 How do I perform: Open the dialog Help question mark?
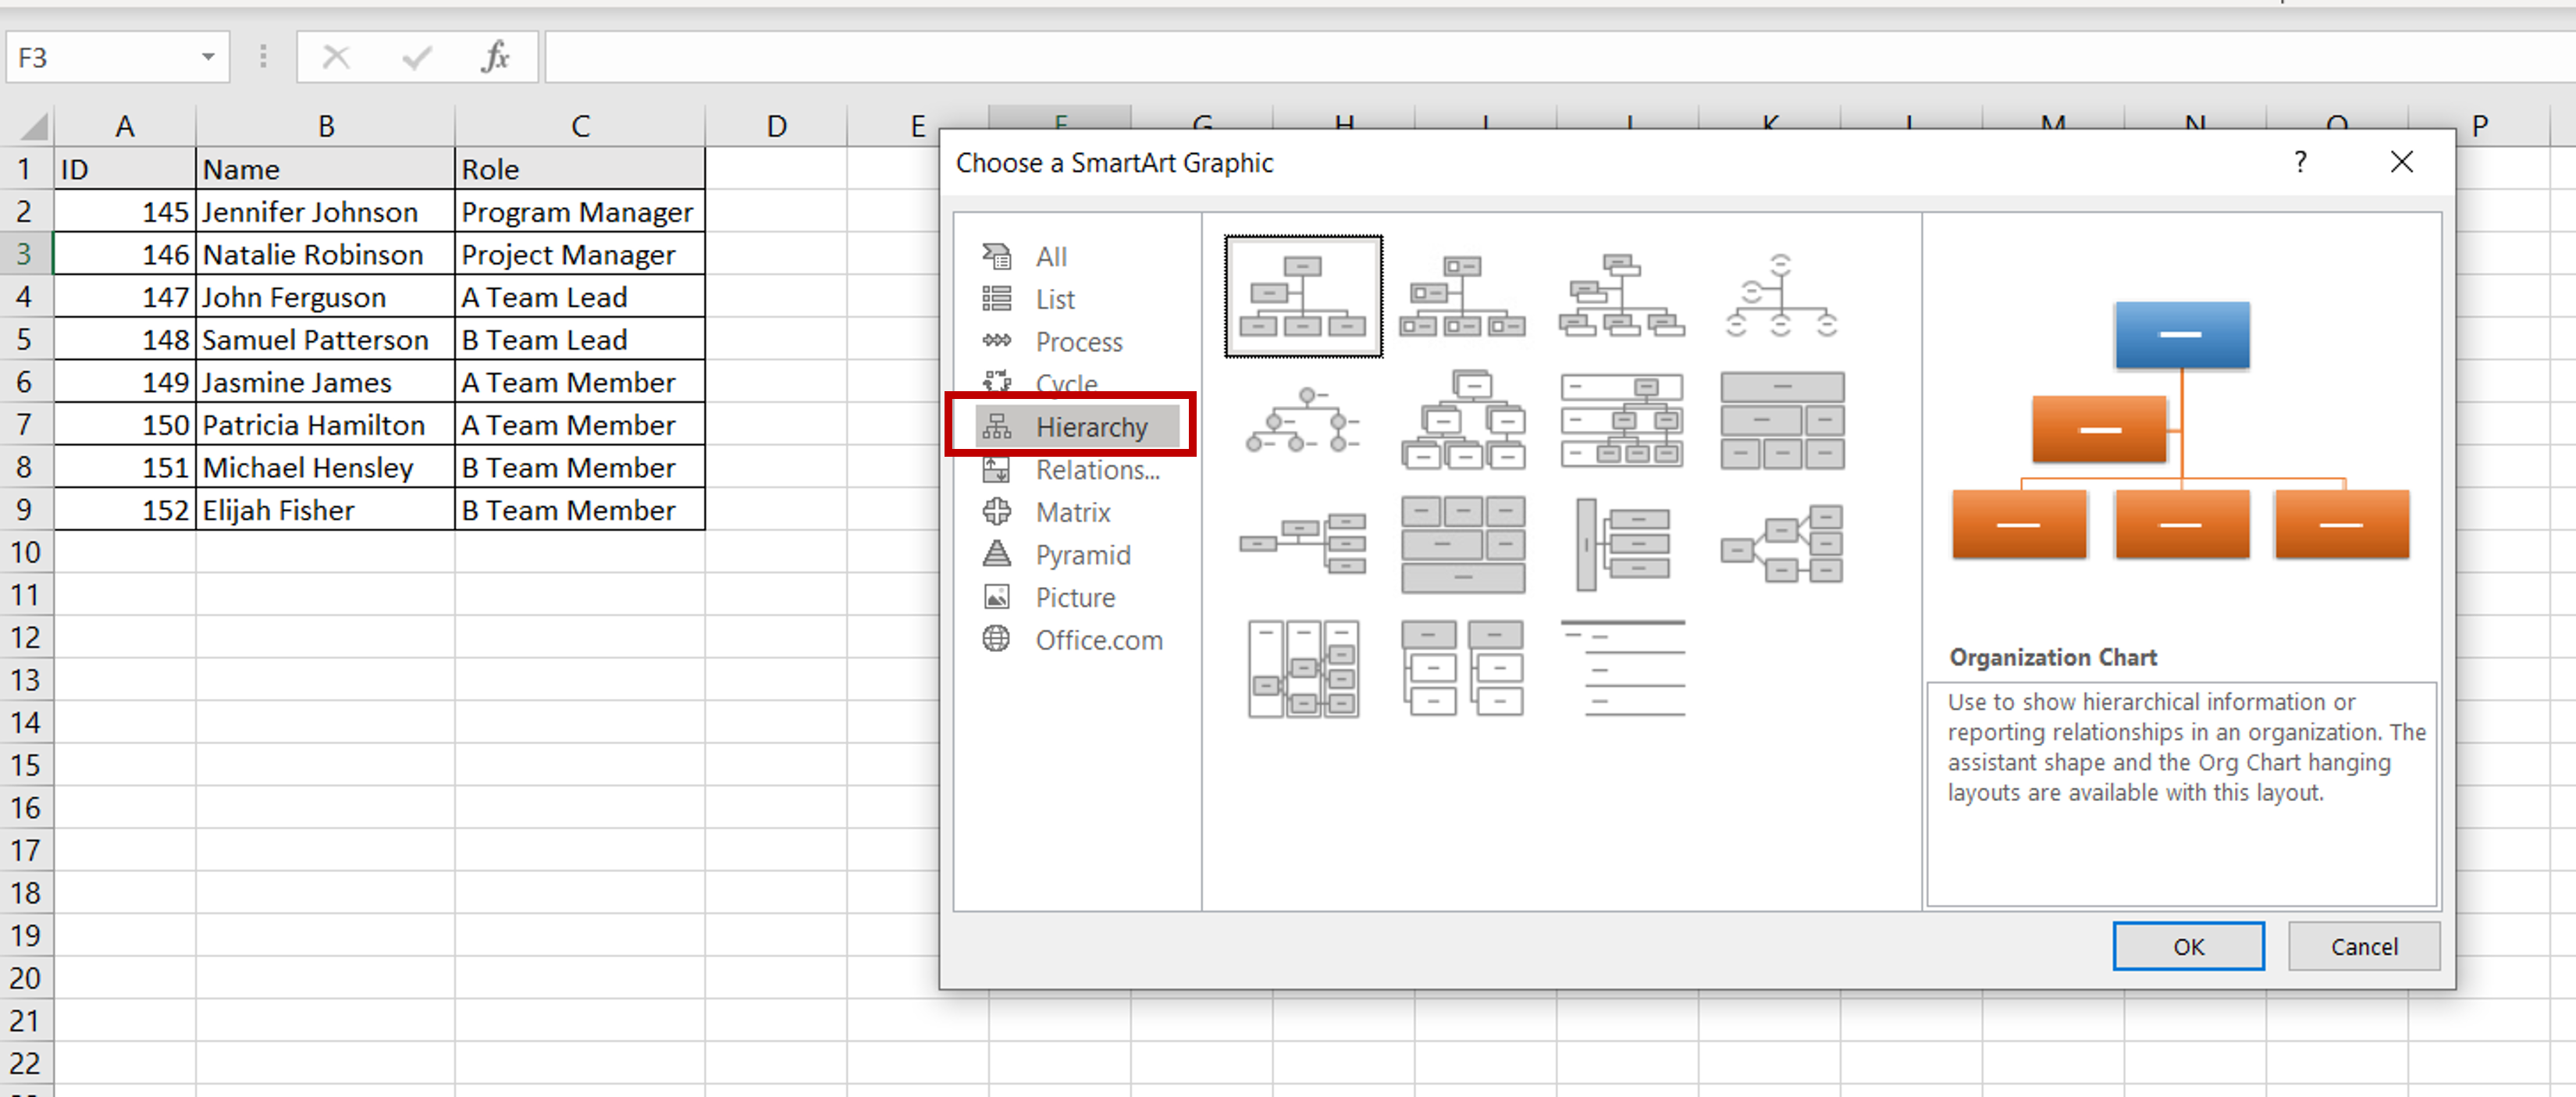[2300, 162]
